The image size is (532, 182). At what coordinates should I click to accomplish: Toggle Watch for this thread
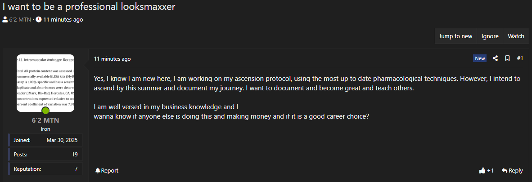click(x=516, y=36)
